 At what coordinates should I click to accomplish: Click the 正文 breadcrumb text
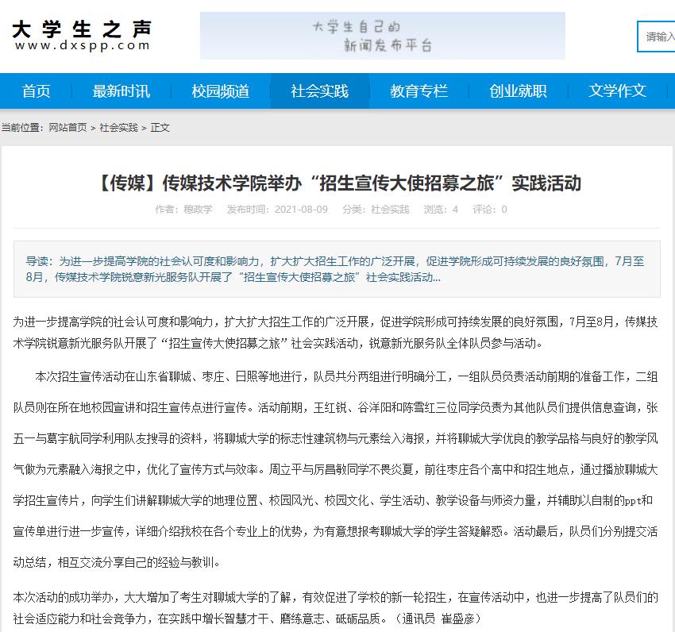pos(160,128)
